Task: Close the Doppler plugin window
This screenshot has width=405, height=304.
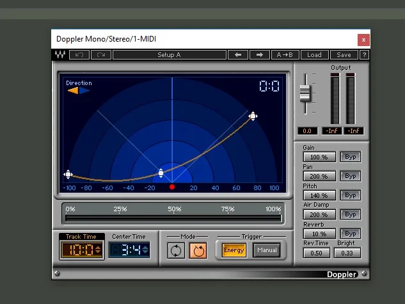Action: pos(363,40)
